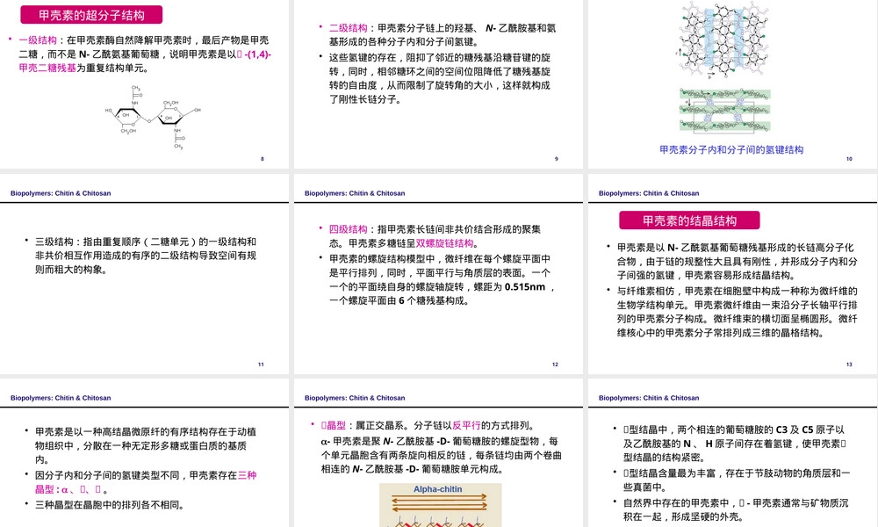
Task: Click the blue caption 甲壳素分子内和分子间的氢键结构
Action: pyautogui.click(x=731, y=149)
